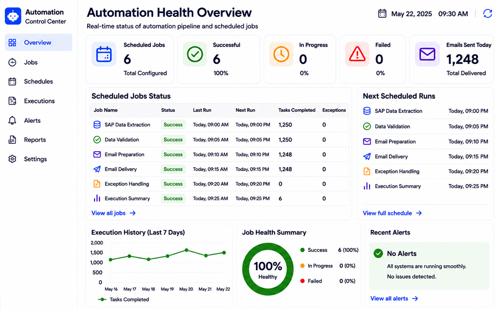The width and height of the screenshot is (498, 310).
Task: Click the May 22 data point on the chart
Action: click(224, 253)
